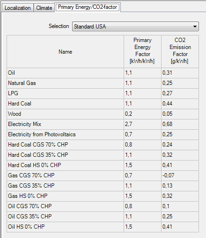Open the Climate tab
The image size is (206, 238).
[44, 8]
